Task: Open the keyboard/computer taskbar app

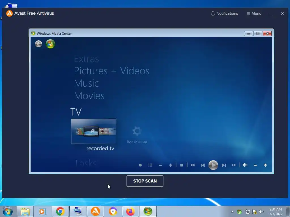Action: click(x=78, y=211)
